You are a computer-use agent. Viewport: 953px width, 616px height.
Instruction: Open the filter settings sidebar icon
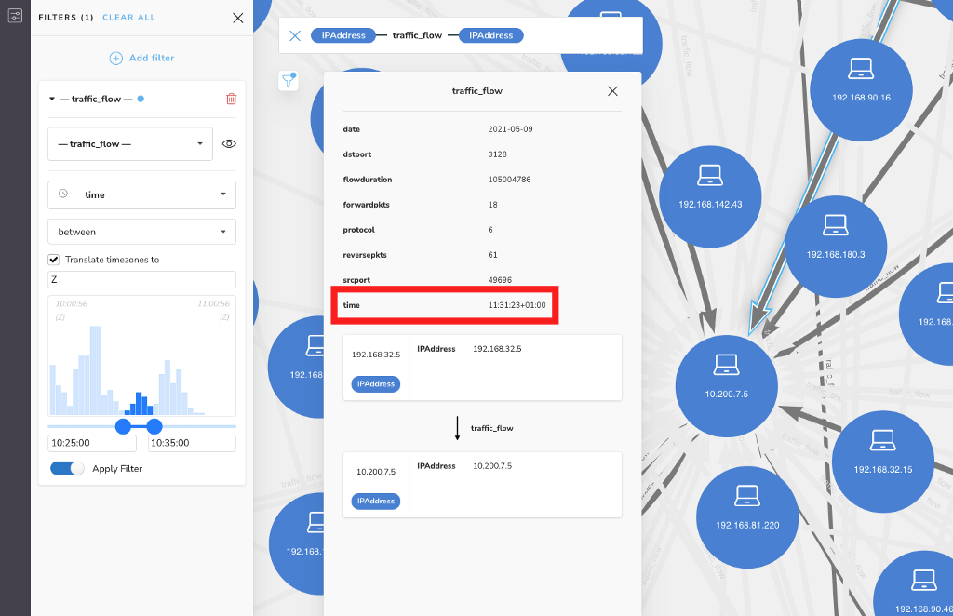pos(15,16)
